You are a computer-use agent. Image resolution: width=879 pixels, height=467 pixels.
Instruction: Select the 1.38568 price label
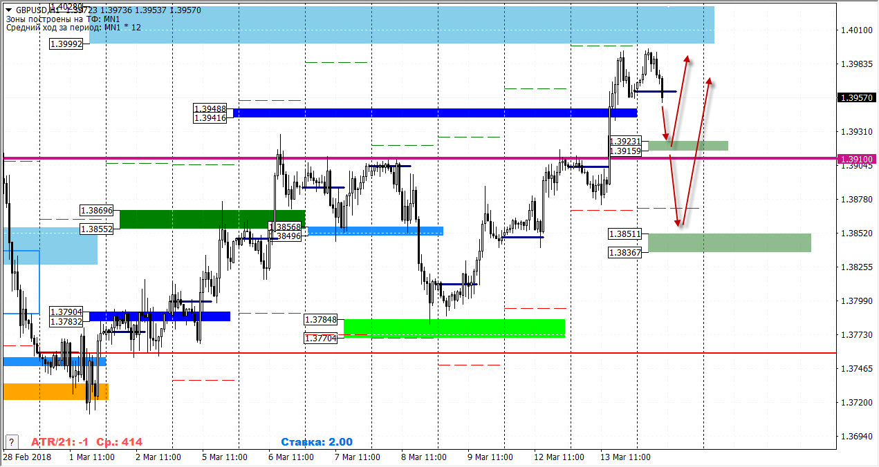click(x=286, y=227)
